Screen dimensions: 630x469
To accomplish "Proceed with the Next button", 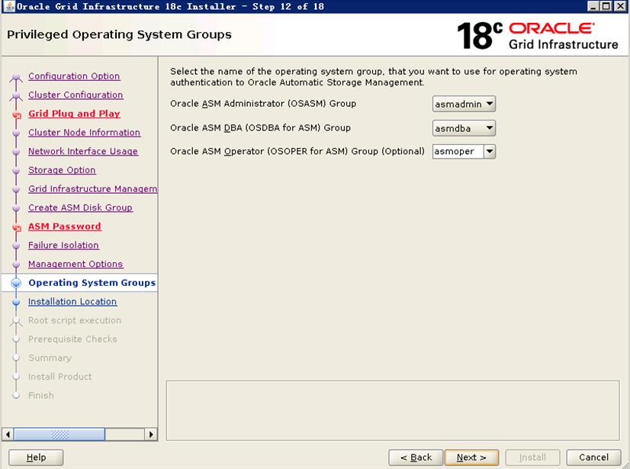I will tap(471, 458).
